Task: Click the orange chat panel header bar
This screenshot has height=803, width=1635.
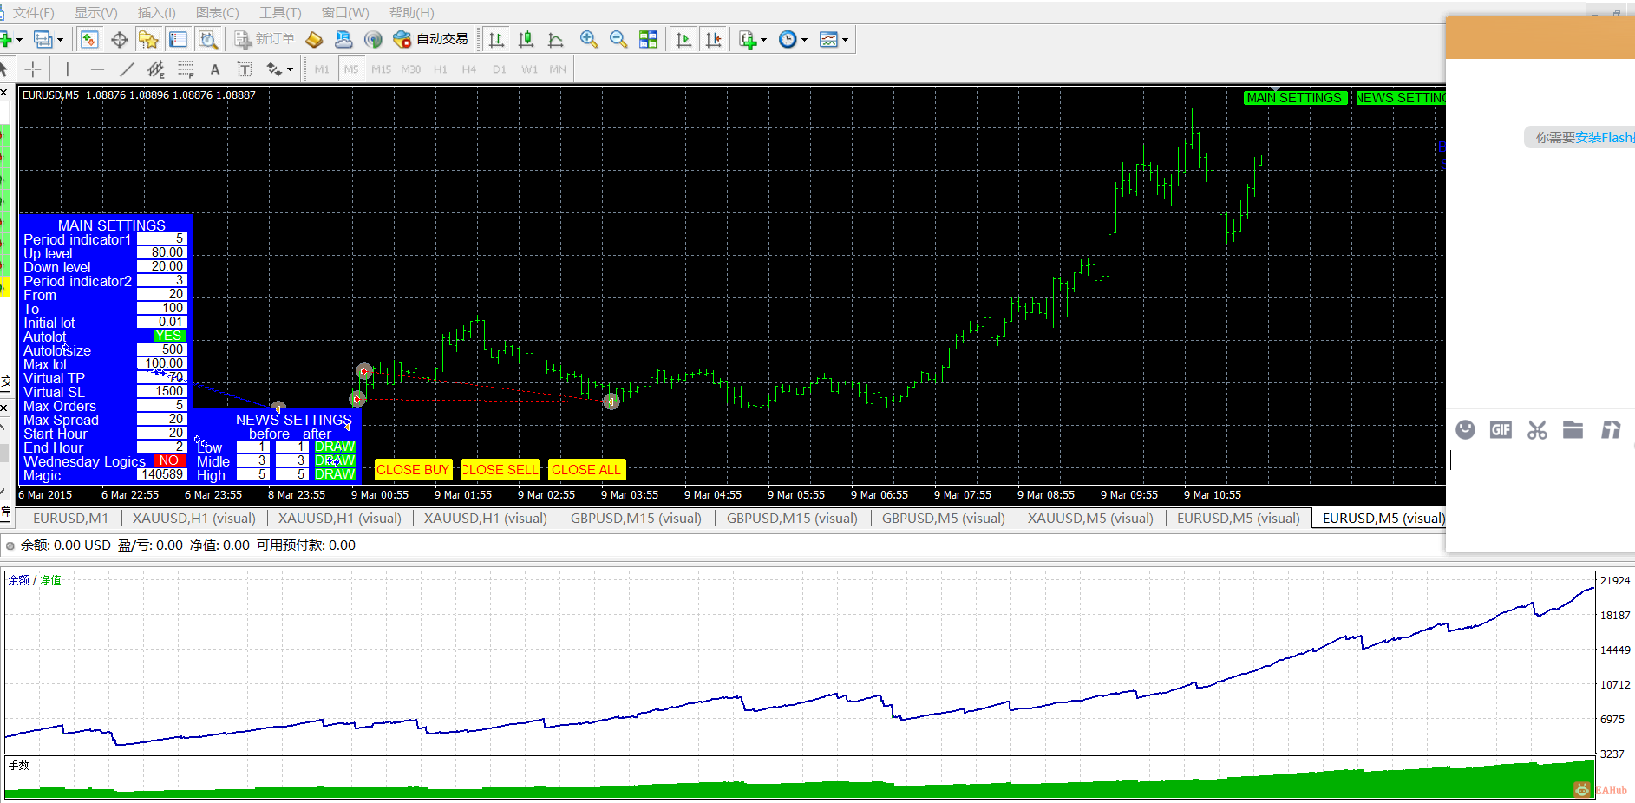Action: 1540,38
